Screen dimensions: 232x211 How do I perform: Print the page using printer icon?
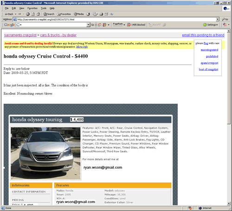(101, 14)
